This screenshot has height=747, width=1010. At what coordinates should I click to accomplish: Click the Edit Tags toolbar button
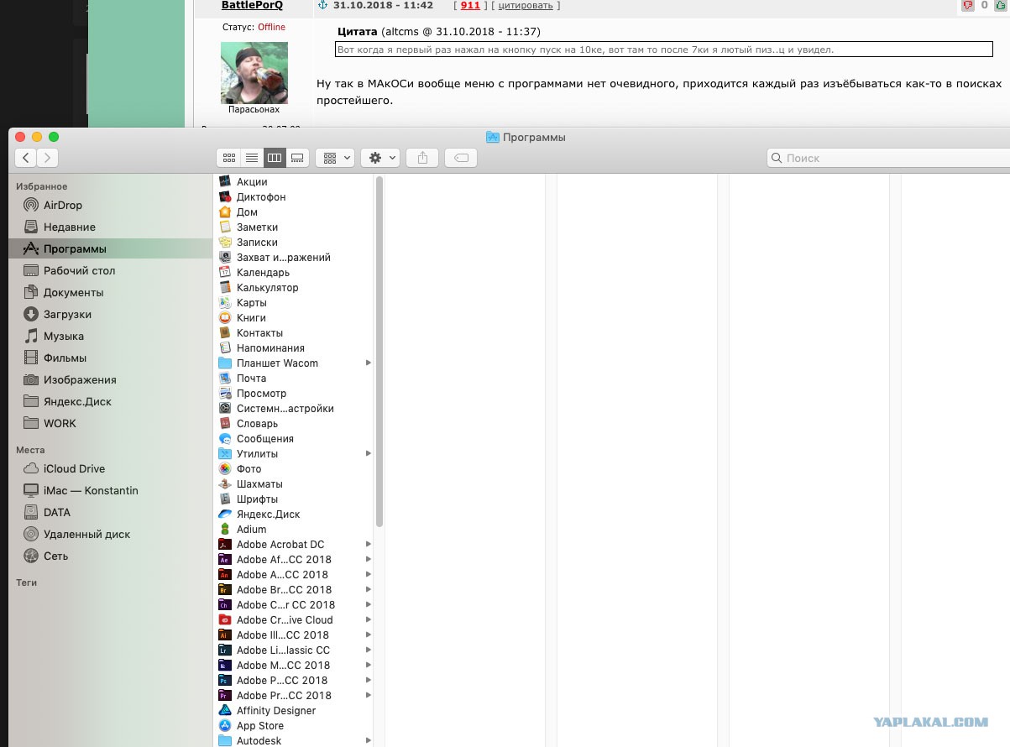click(x=461, y=158)
